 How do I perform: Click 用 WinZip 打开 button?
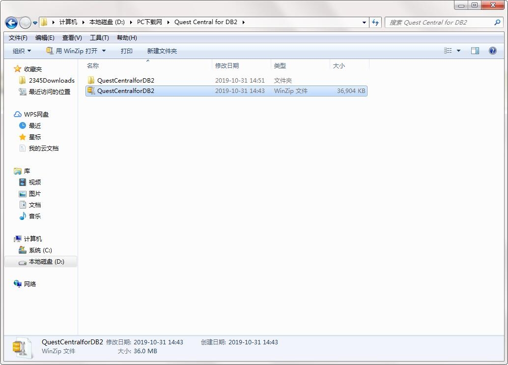pos(72,51)
